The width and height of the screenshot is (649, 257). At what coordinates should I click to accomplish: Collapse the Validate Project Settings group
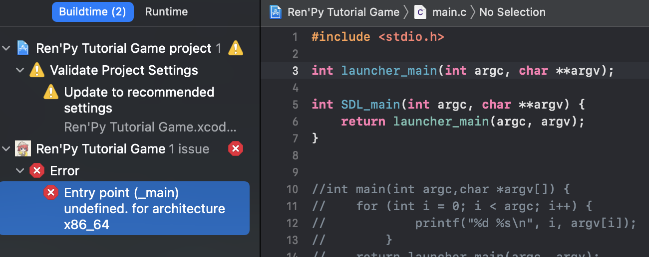(20, 70)
